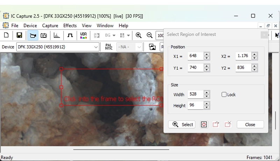280x161 pixels.
Task: Open the histogram tool
Action: coord(57,35)
